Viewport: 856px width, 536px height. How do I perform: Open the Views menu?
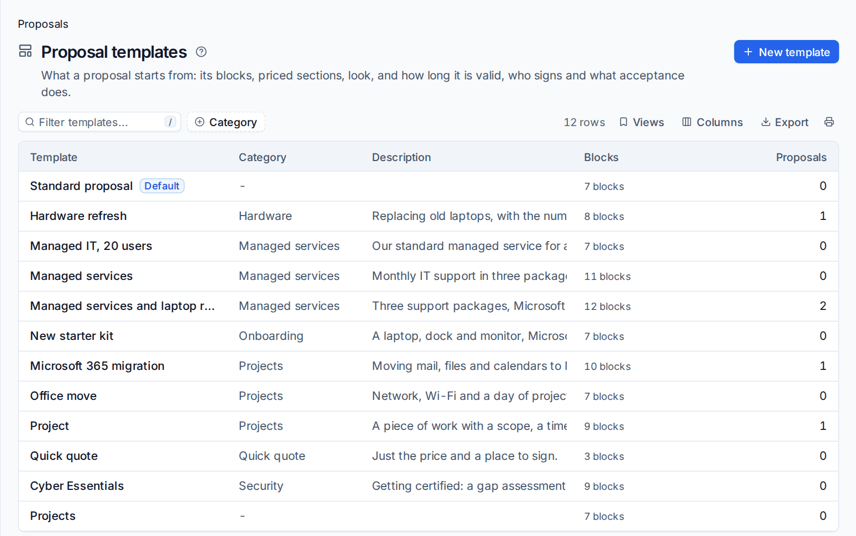coord(642,122)
